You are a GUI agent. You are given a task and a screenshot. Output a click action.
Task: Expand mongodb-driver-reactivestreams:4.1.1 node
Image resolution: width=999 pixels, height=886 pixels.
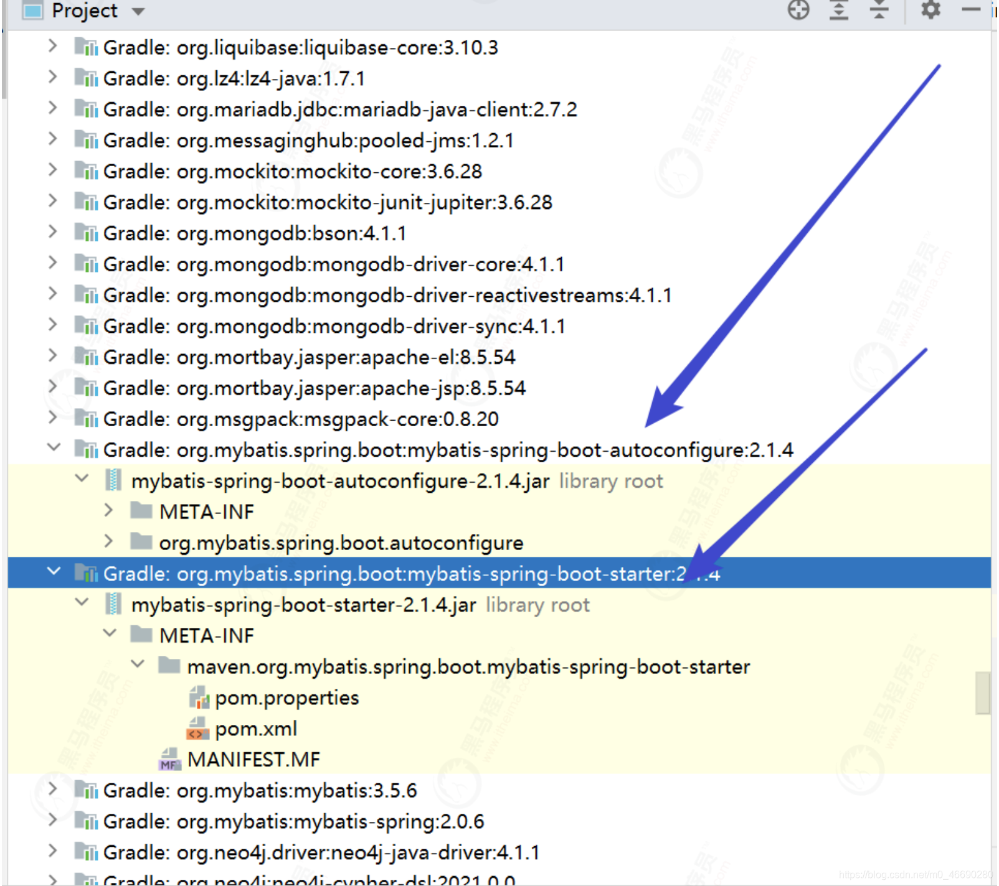(53, 294)
